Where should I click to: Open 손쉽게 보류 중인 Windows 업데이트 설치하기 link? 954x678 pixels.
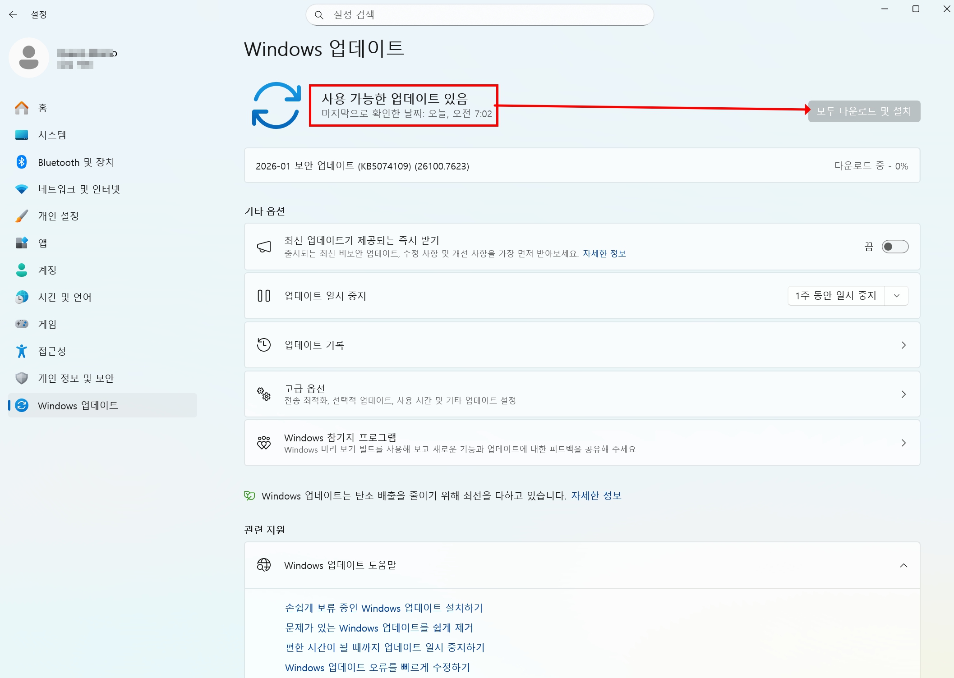[384, 608]
